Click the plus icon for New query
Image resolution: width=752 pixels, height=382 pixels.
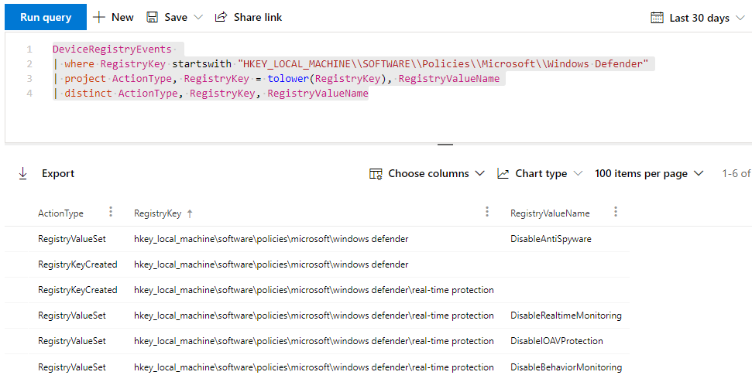[99, 17]
